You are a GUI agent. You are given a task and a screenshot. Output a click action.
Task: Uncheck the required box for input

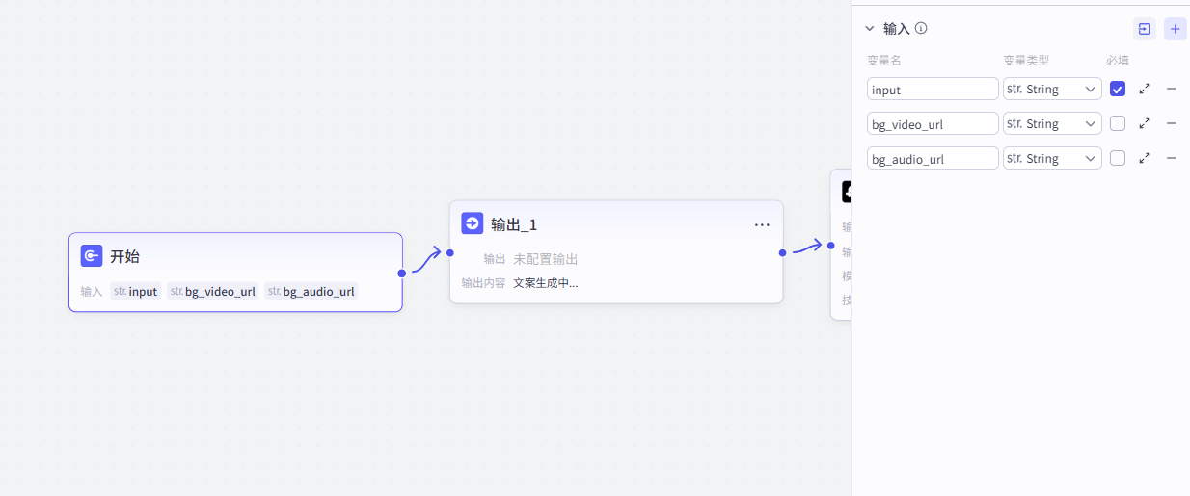coord(1118,89)
